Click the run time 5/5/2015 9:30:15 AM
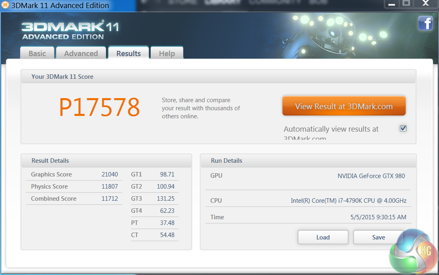 point(378,217)
